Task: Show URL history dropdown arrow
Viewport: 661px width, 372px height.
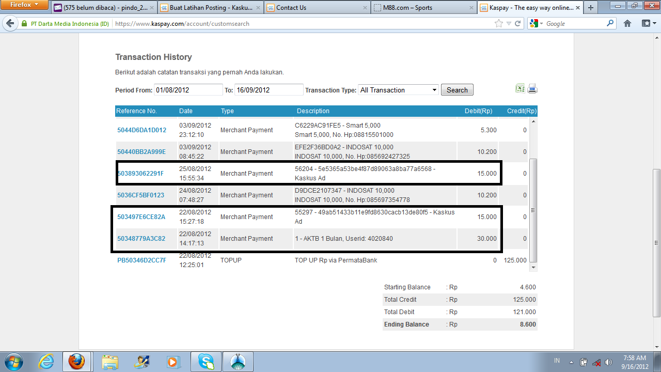Action: pos(509,24)
